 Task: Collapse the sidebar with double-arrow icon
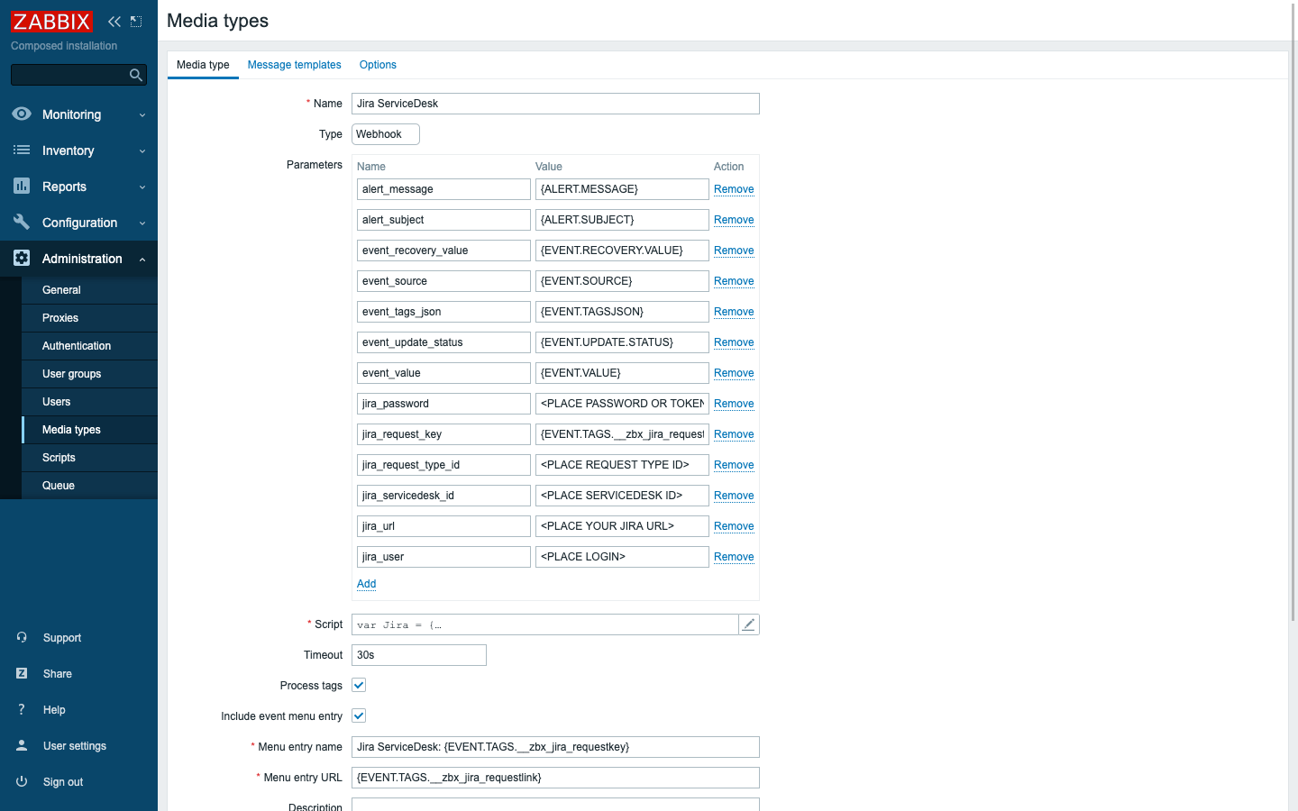click(114, 22)
